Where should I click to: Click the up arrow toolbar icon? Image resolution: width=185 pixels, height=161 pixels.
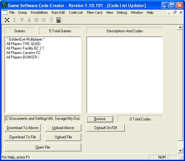tap(22, 20)
